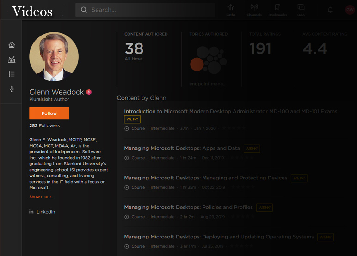The height and width of the screenshot is (256, 357).
Task: Open the GW user account avatar
Action: point(350,10)
